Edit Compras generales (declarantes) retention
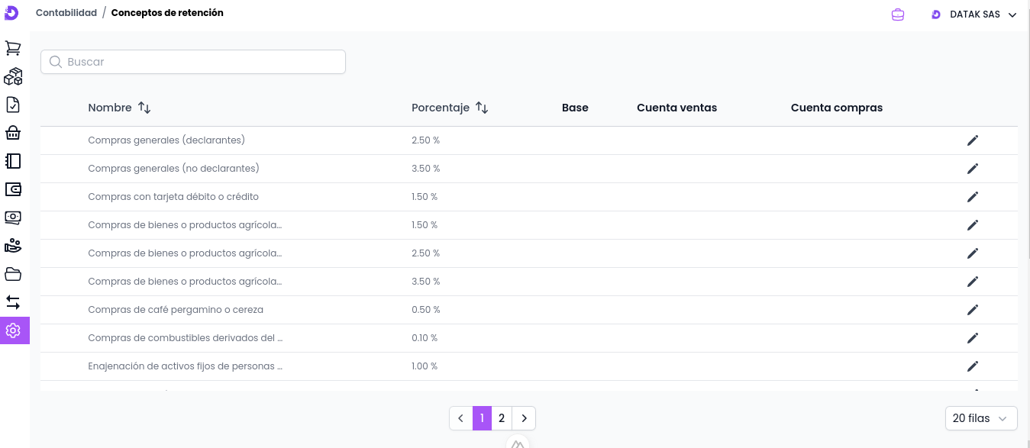This screenshot has height=448, width=1030. pos(972,140)
